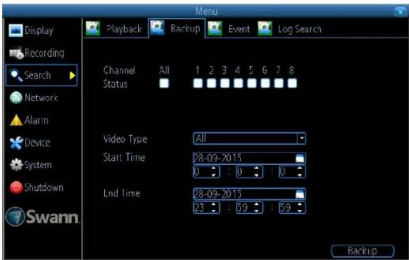Click the Log Search tab icon

(265, 28)
